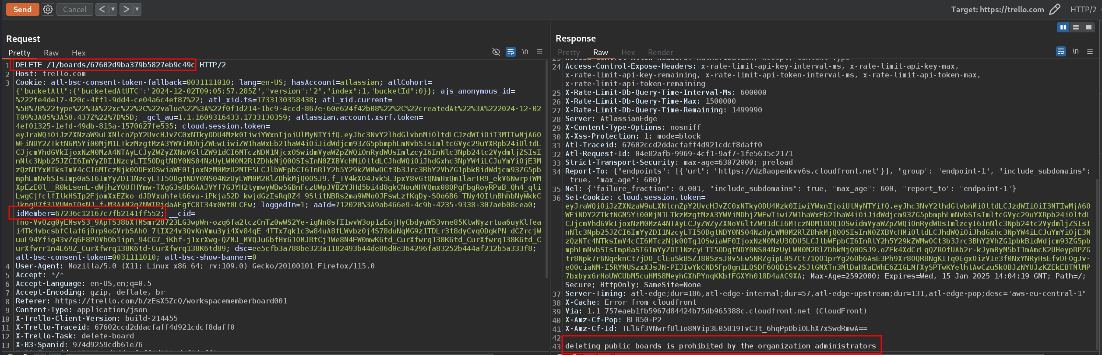Viewport: 1102px width, 355px height.
Task: Open the forward history dropdown arrow
Action: click(137, 9)
